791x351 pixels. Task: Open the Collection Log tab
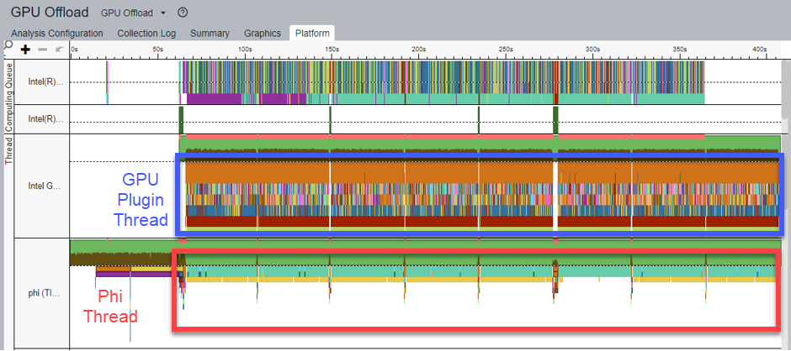click(x=146, y=34)
